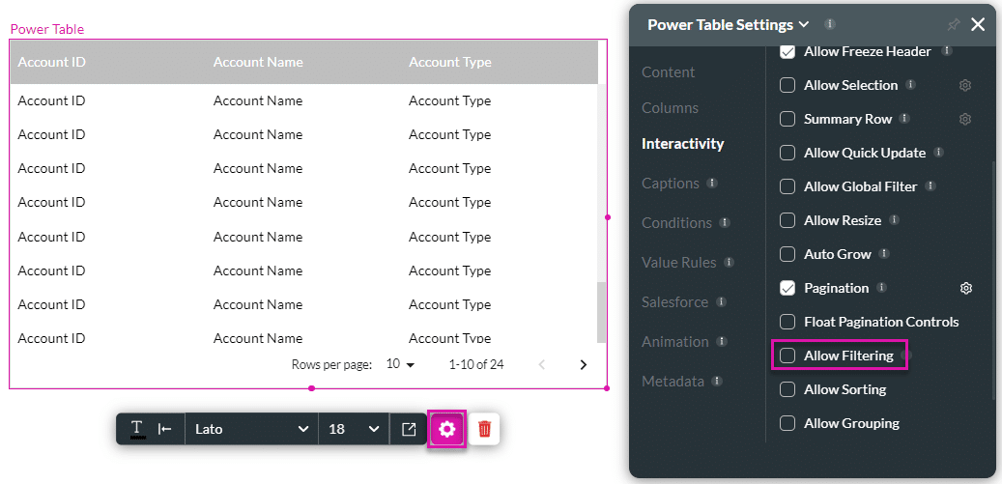Screen dimensions: 1002x484
Task: Click the table vertical scrollbar thumb
Action: click(x=601, y=312)
